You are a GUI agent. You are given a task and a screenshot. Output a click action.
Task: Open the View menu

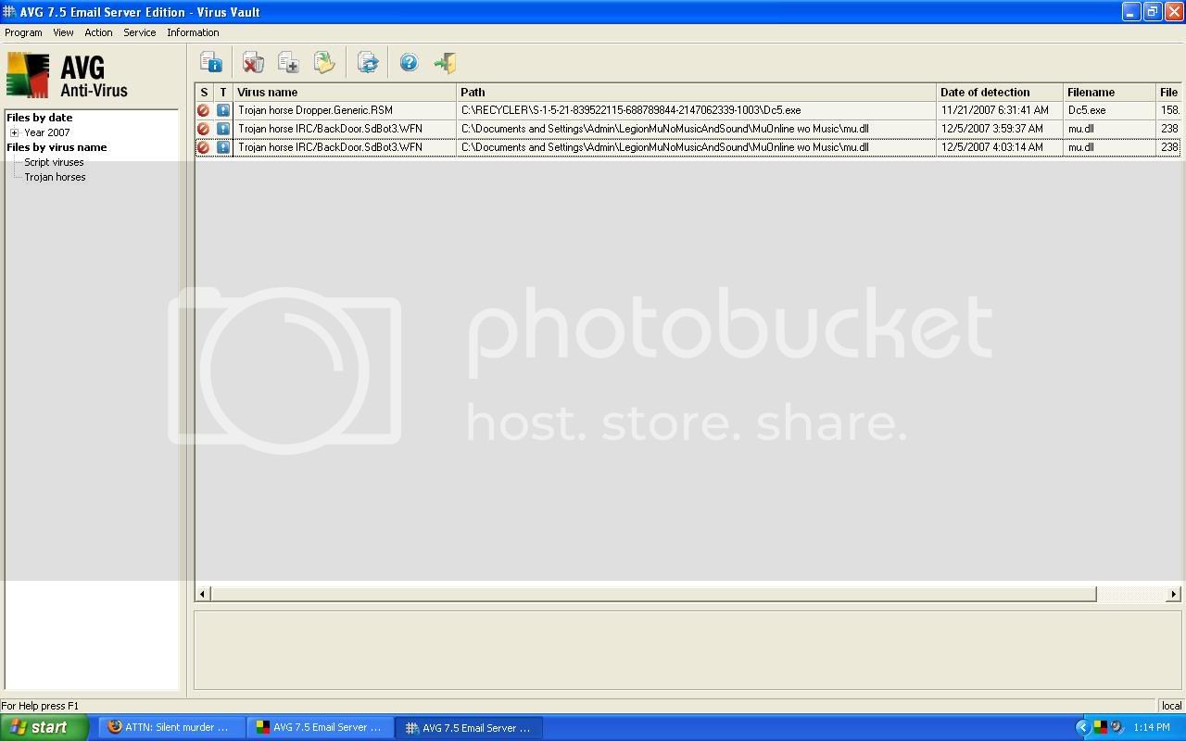[63, 32]
